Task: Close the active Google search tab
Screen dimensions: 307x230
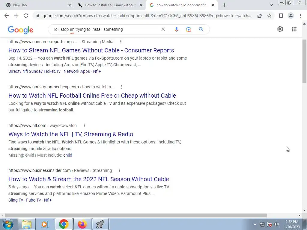Action: pos(213,5)
